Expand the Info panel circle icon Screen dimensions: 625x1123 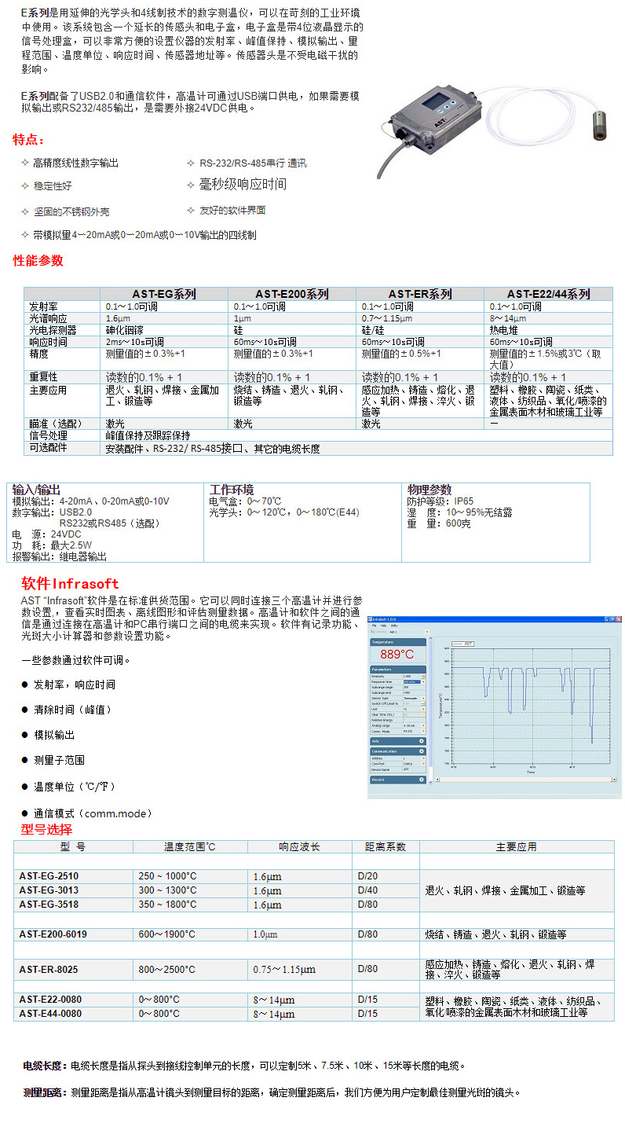[422, 740]
